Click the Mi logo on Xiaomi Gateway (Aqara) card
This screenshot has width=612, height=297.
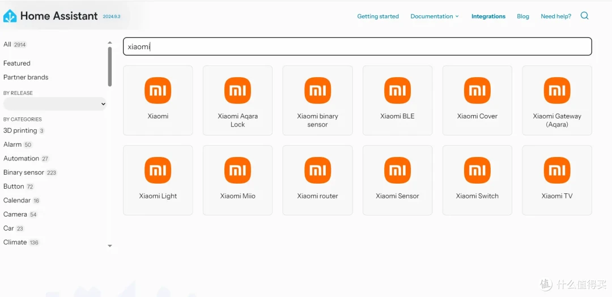(557, 91)
